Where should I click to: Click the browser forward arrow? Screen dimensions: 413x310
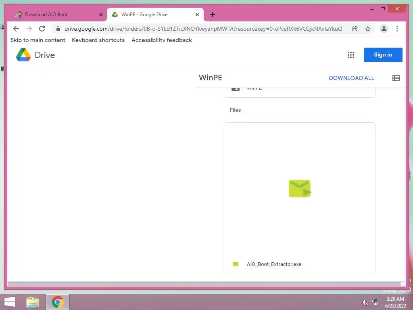pyautogui.click(x=29, y=29)
